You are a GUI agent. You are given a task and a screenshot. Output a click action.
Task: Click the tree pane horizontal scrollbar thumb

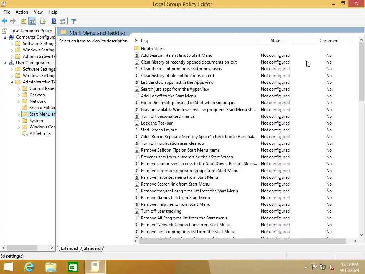coord(22,248)
